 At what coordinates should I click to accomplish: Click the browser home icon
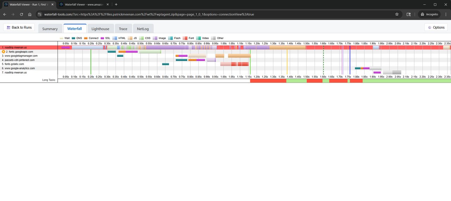(30, 14)
